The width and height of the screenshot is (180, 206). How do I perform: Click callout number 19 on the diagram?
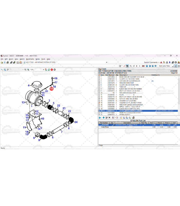51,89
